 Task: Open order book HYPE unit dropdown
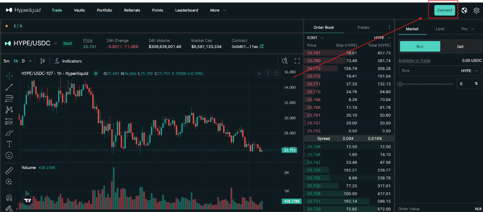coord(382,38)
